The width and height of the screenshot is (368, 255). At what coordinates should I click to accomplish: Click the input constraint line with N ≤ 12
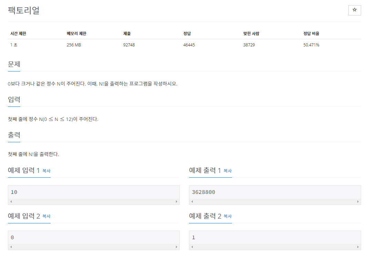(53, 119)
